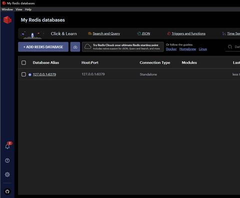Click Host:Port value 127.0.0.1:6379
Viewport: 240px width, 198px height.
tap(93, 74)
